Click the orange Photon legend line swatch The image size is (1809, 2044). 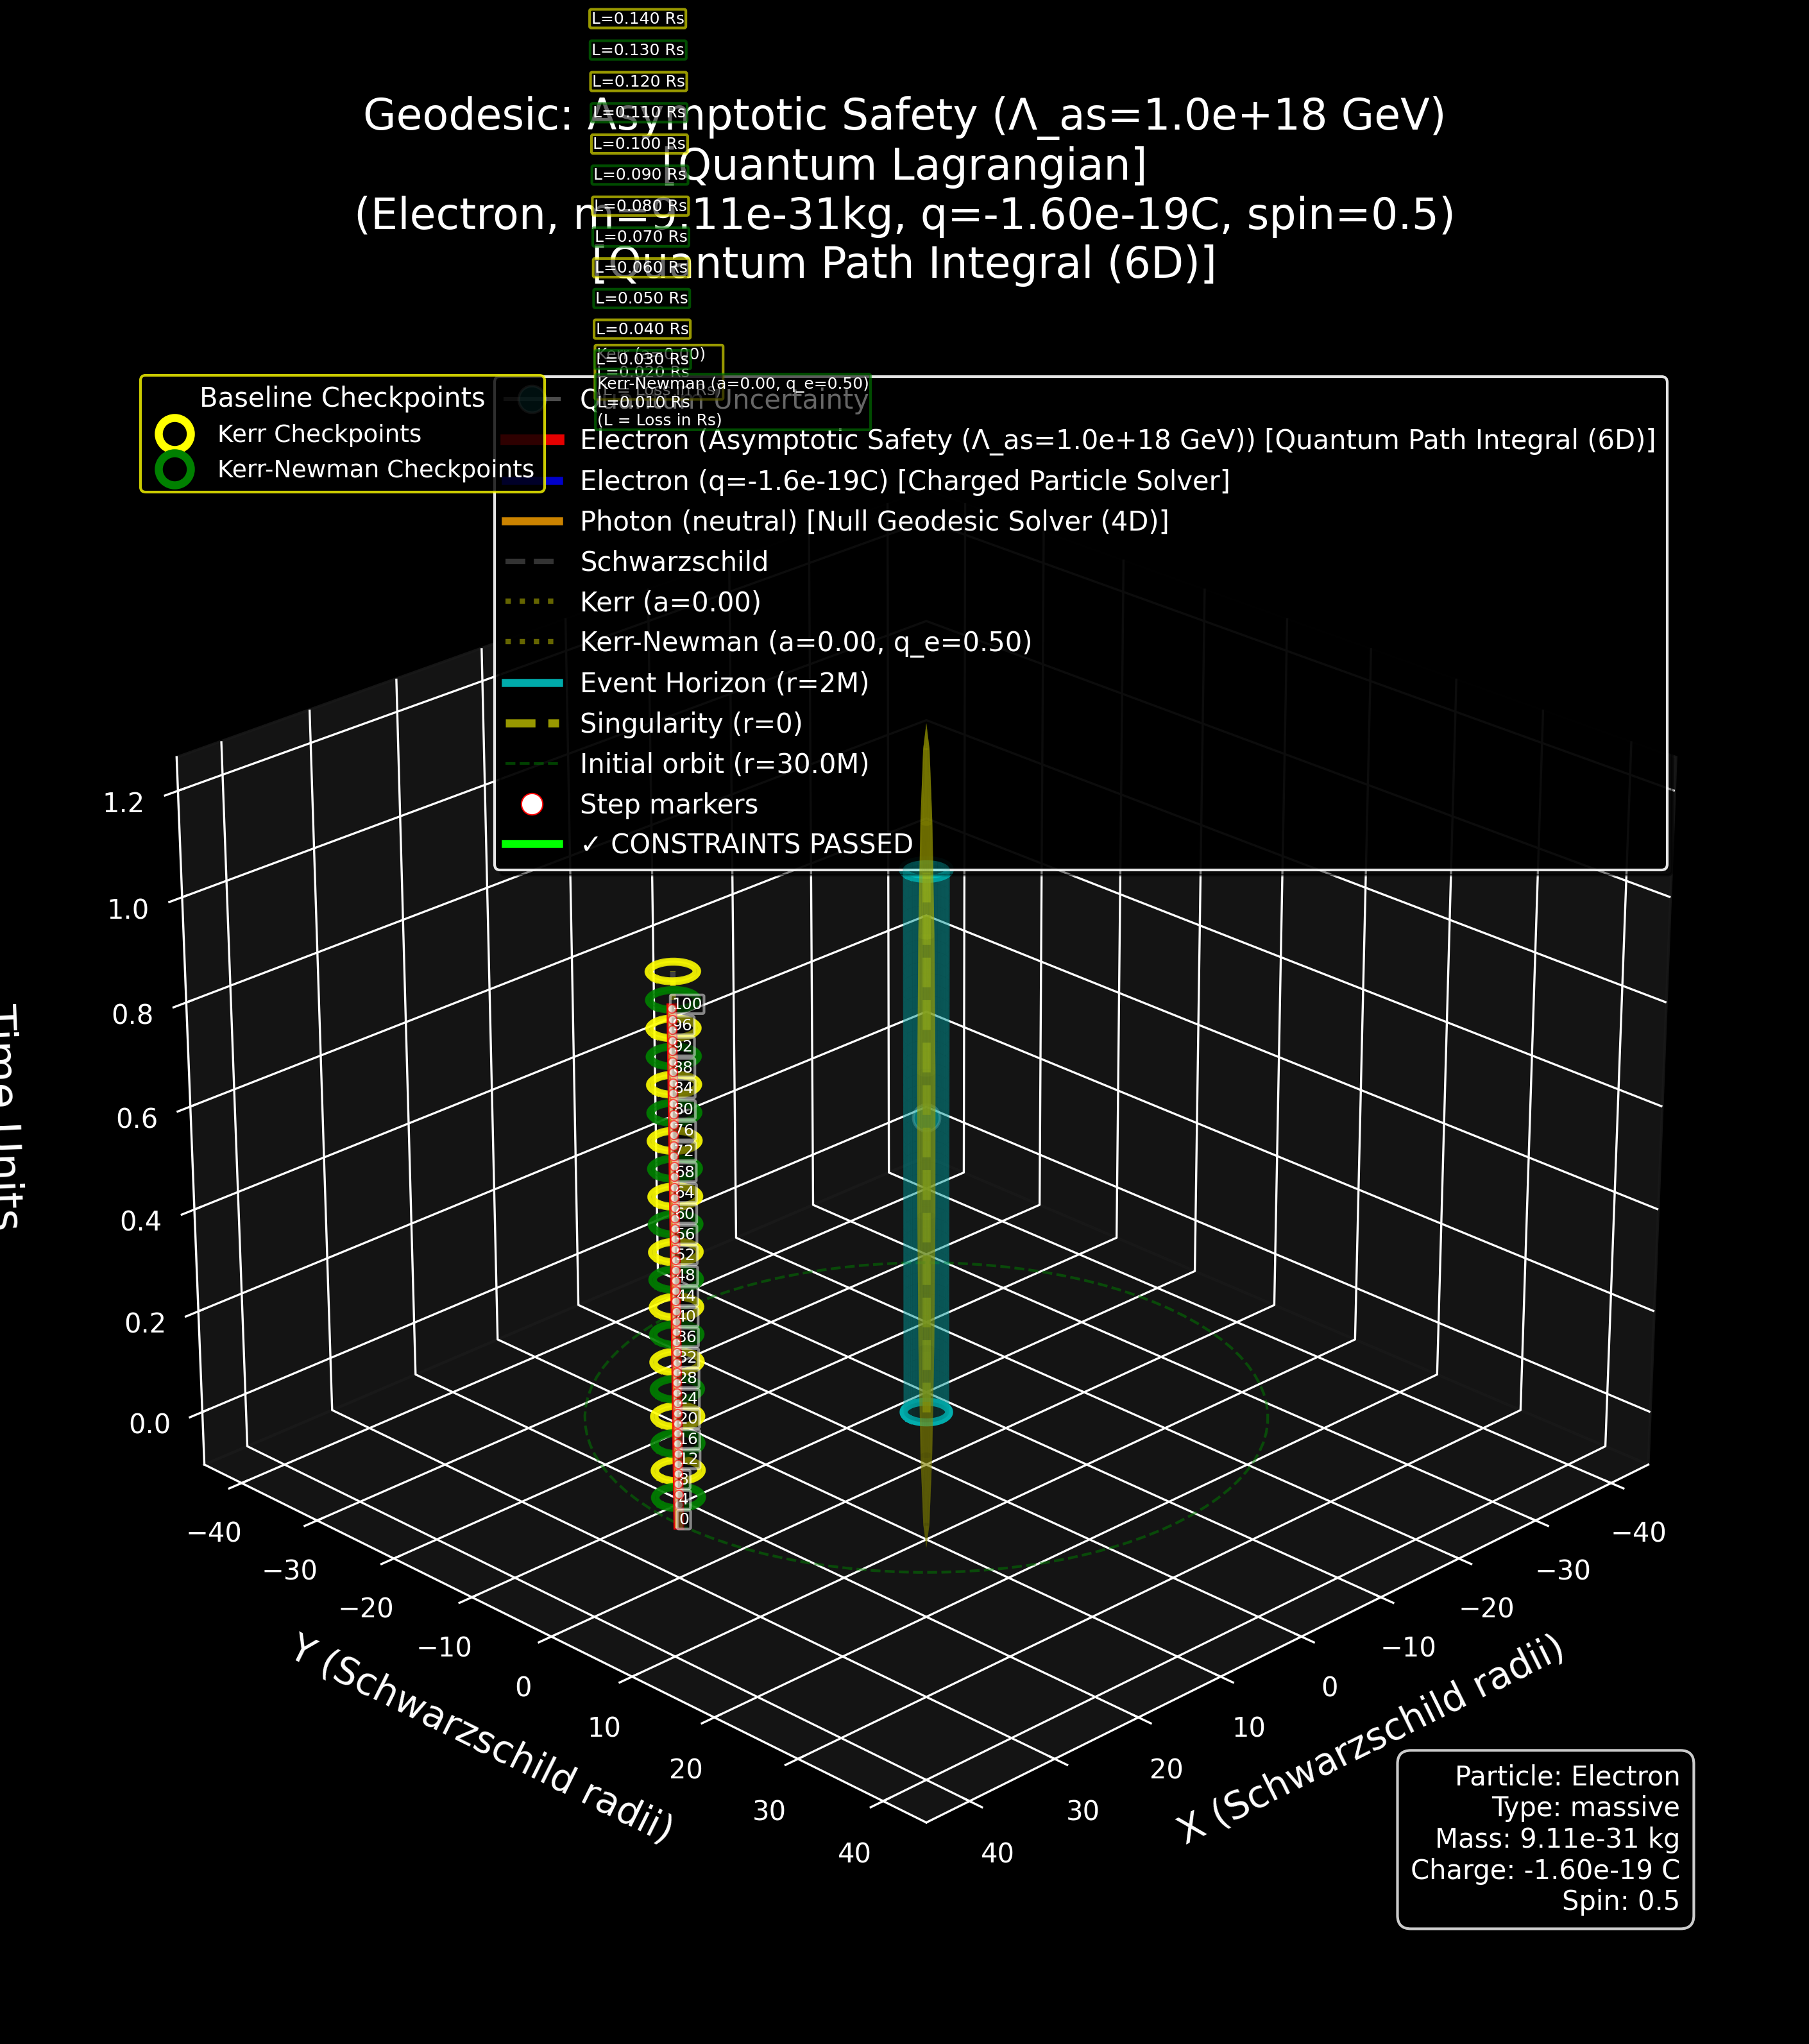[532, 521]
